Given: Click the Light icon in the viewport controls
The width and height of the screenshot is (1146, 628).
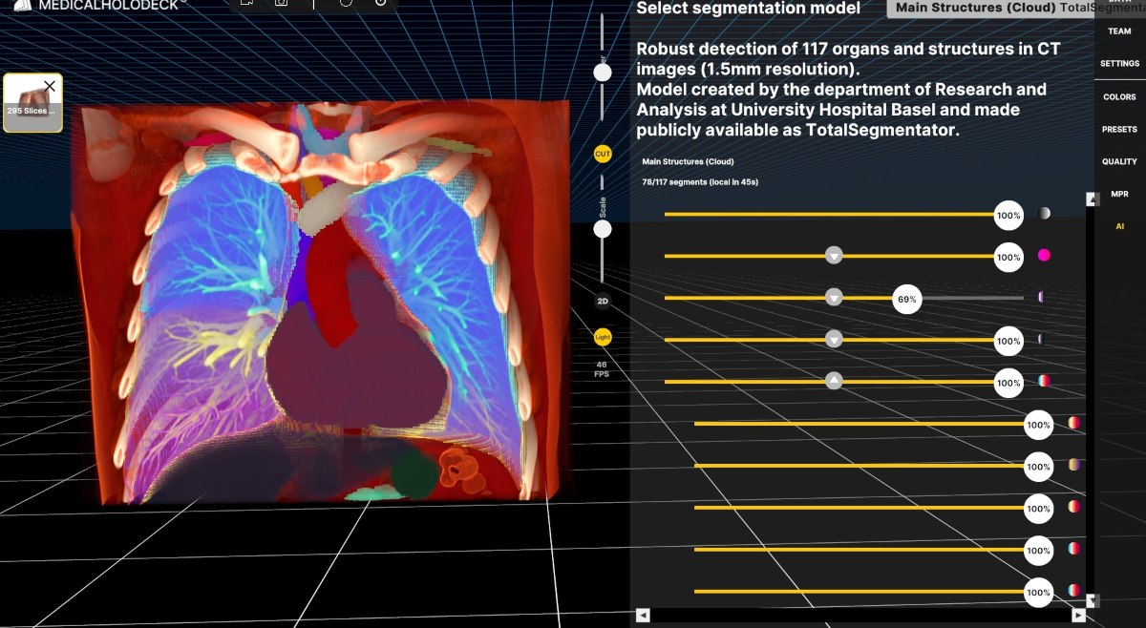Looking at the screenshot, I should [x=602, y=337].
